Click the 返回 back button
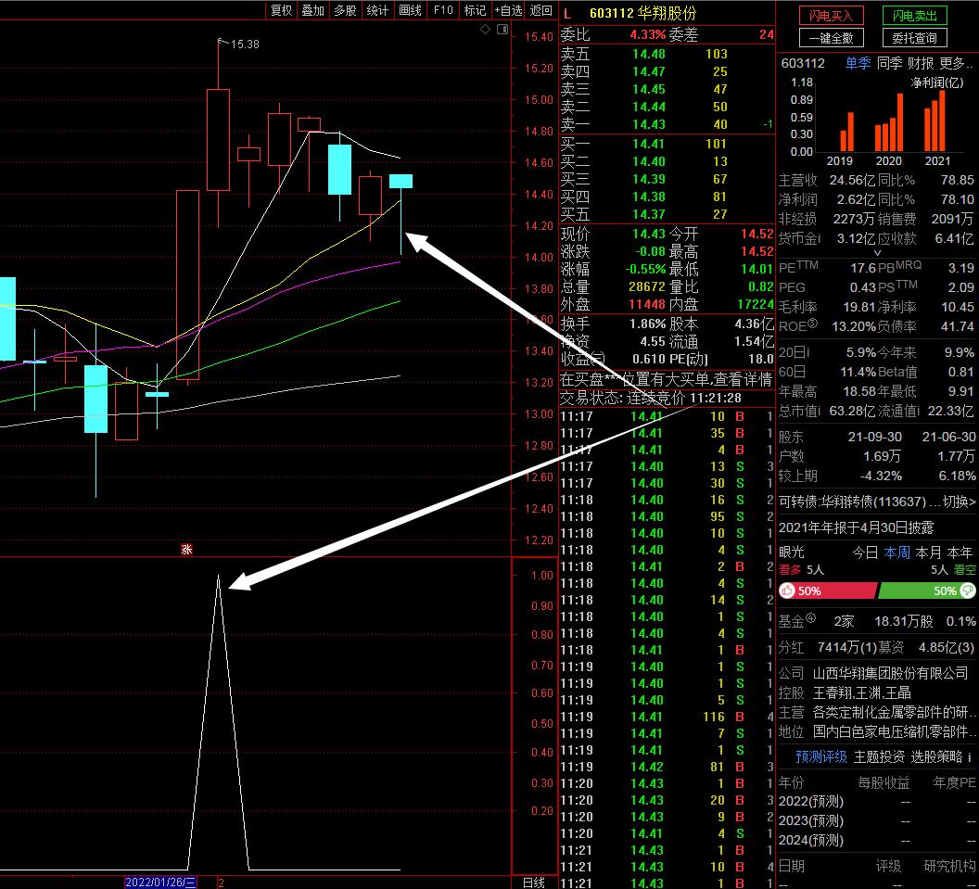This screenshot has height=889, width=979. (541, 10)
